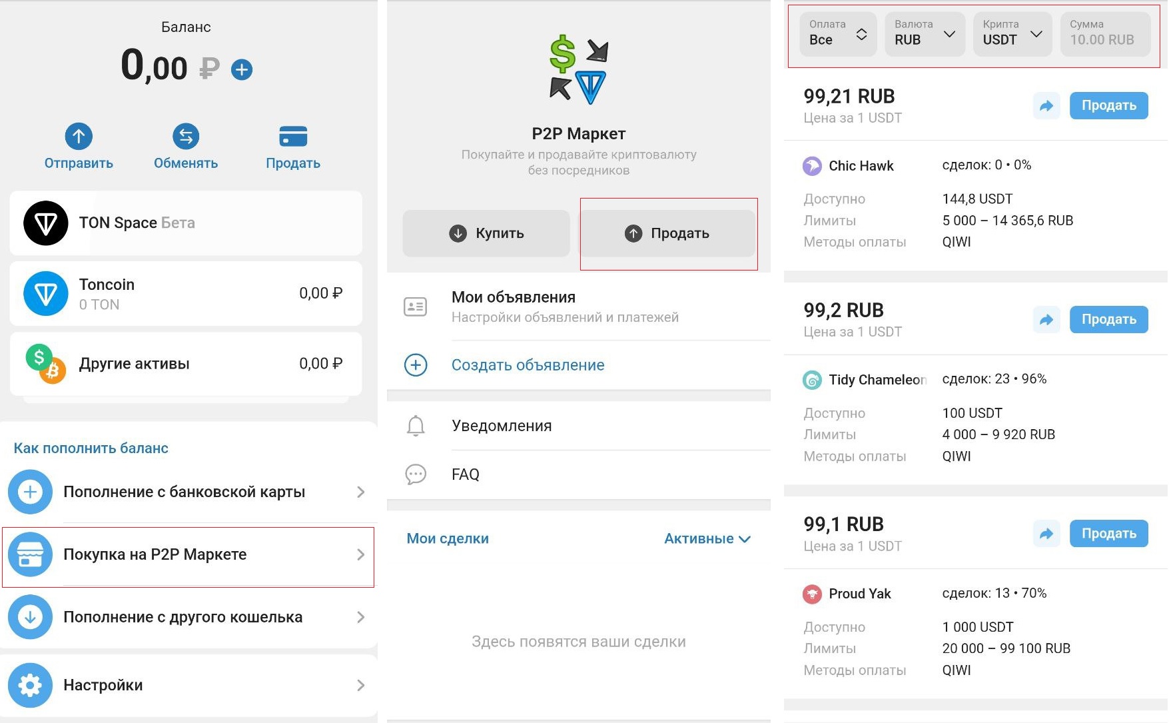Share the 99,1 RUB offer
1169x723 pixels.
click(x=1046, y=534)
